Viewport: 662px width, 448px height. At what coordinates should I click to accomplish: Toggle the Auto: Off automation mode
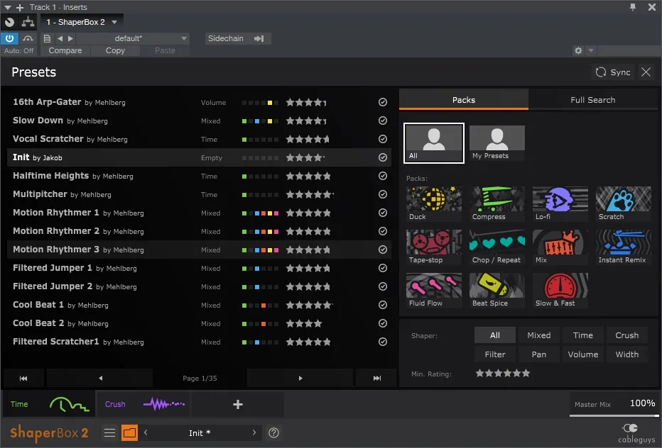pyautogui.click(x=19, y=50)
